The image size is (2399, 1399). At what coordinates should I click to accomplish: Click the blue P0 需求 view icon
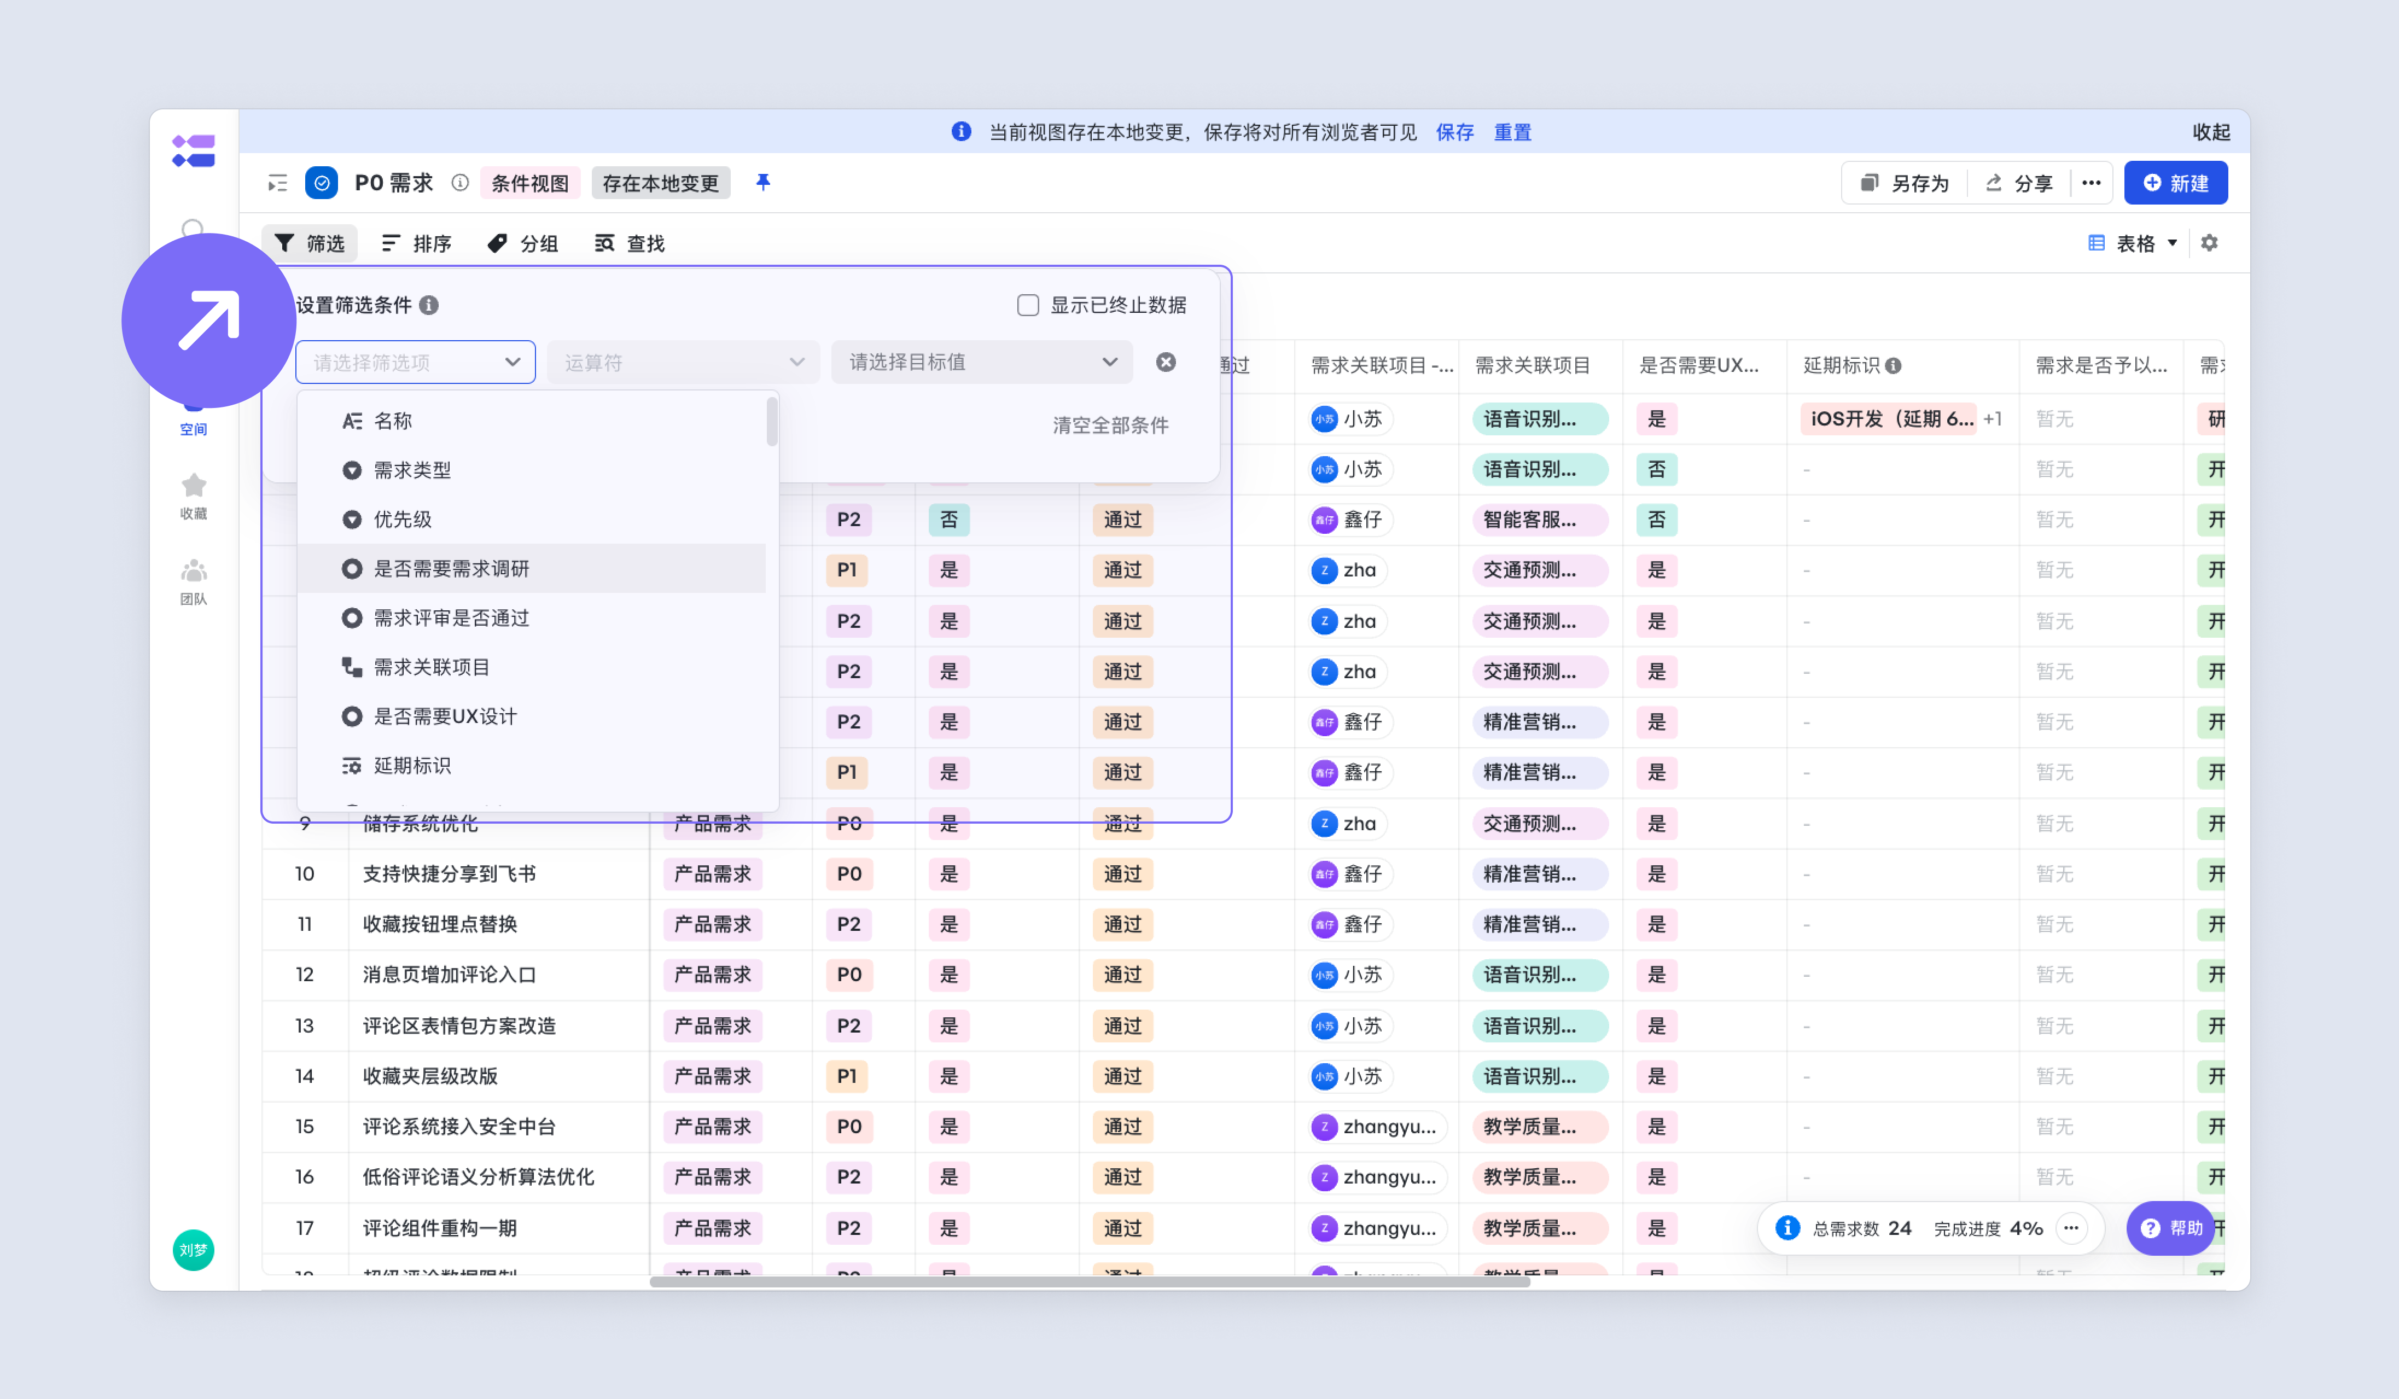point(322,183)
